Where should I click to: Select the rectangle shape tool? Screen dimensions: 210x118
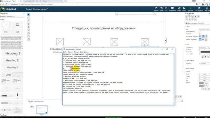[x=29, y=33]
